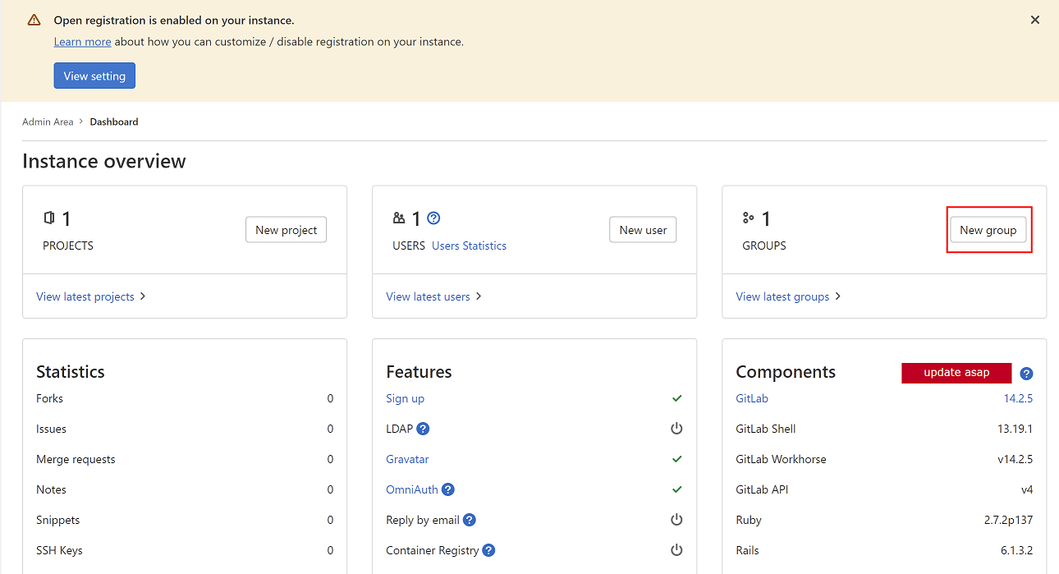The width and height of the screenshot is (1059, 574).
Task: Click the update asap red badge
Action: click(956, 373)
